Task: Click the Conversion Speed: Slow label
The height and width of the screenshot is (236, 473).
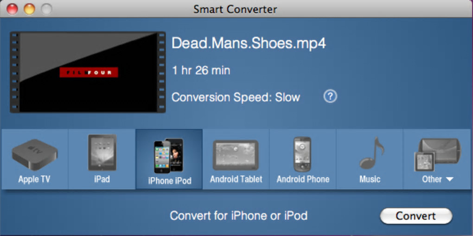Action: click(236, 97)
